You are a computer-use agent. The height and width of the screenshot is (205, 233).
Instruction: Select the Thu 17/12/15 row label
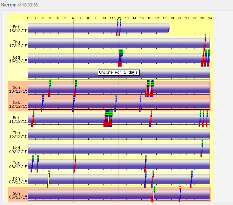tap(18, 44)
